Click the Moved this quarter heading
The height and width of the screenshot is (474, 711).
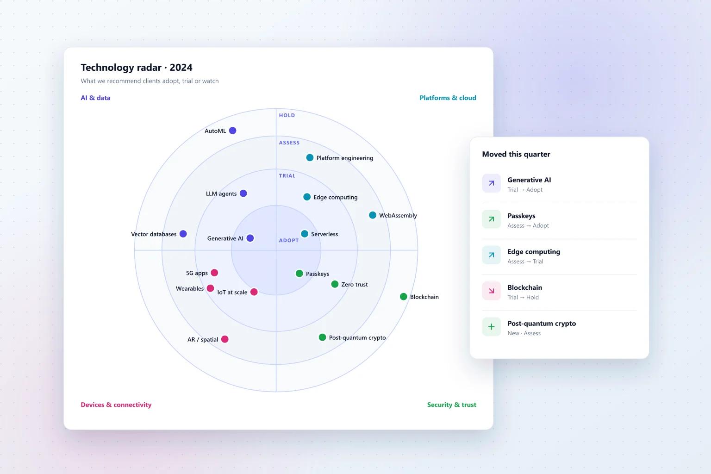click(516, 154)
